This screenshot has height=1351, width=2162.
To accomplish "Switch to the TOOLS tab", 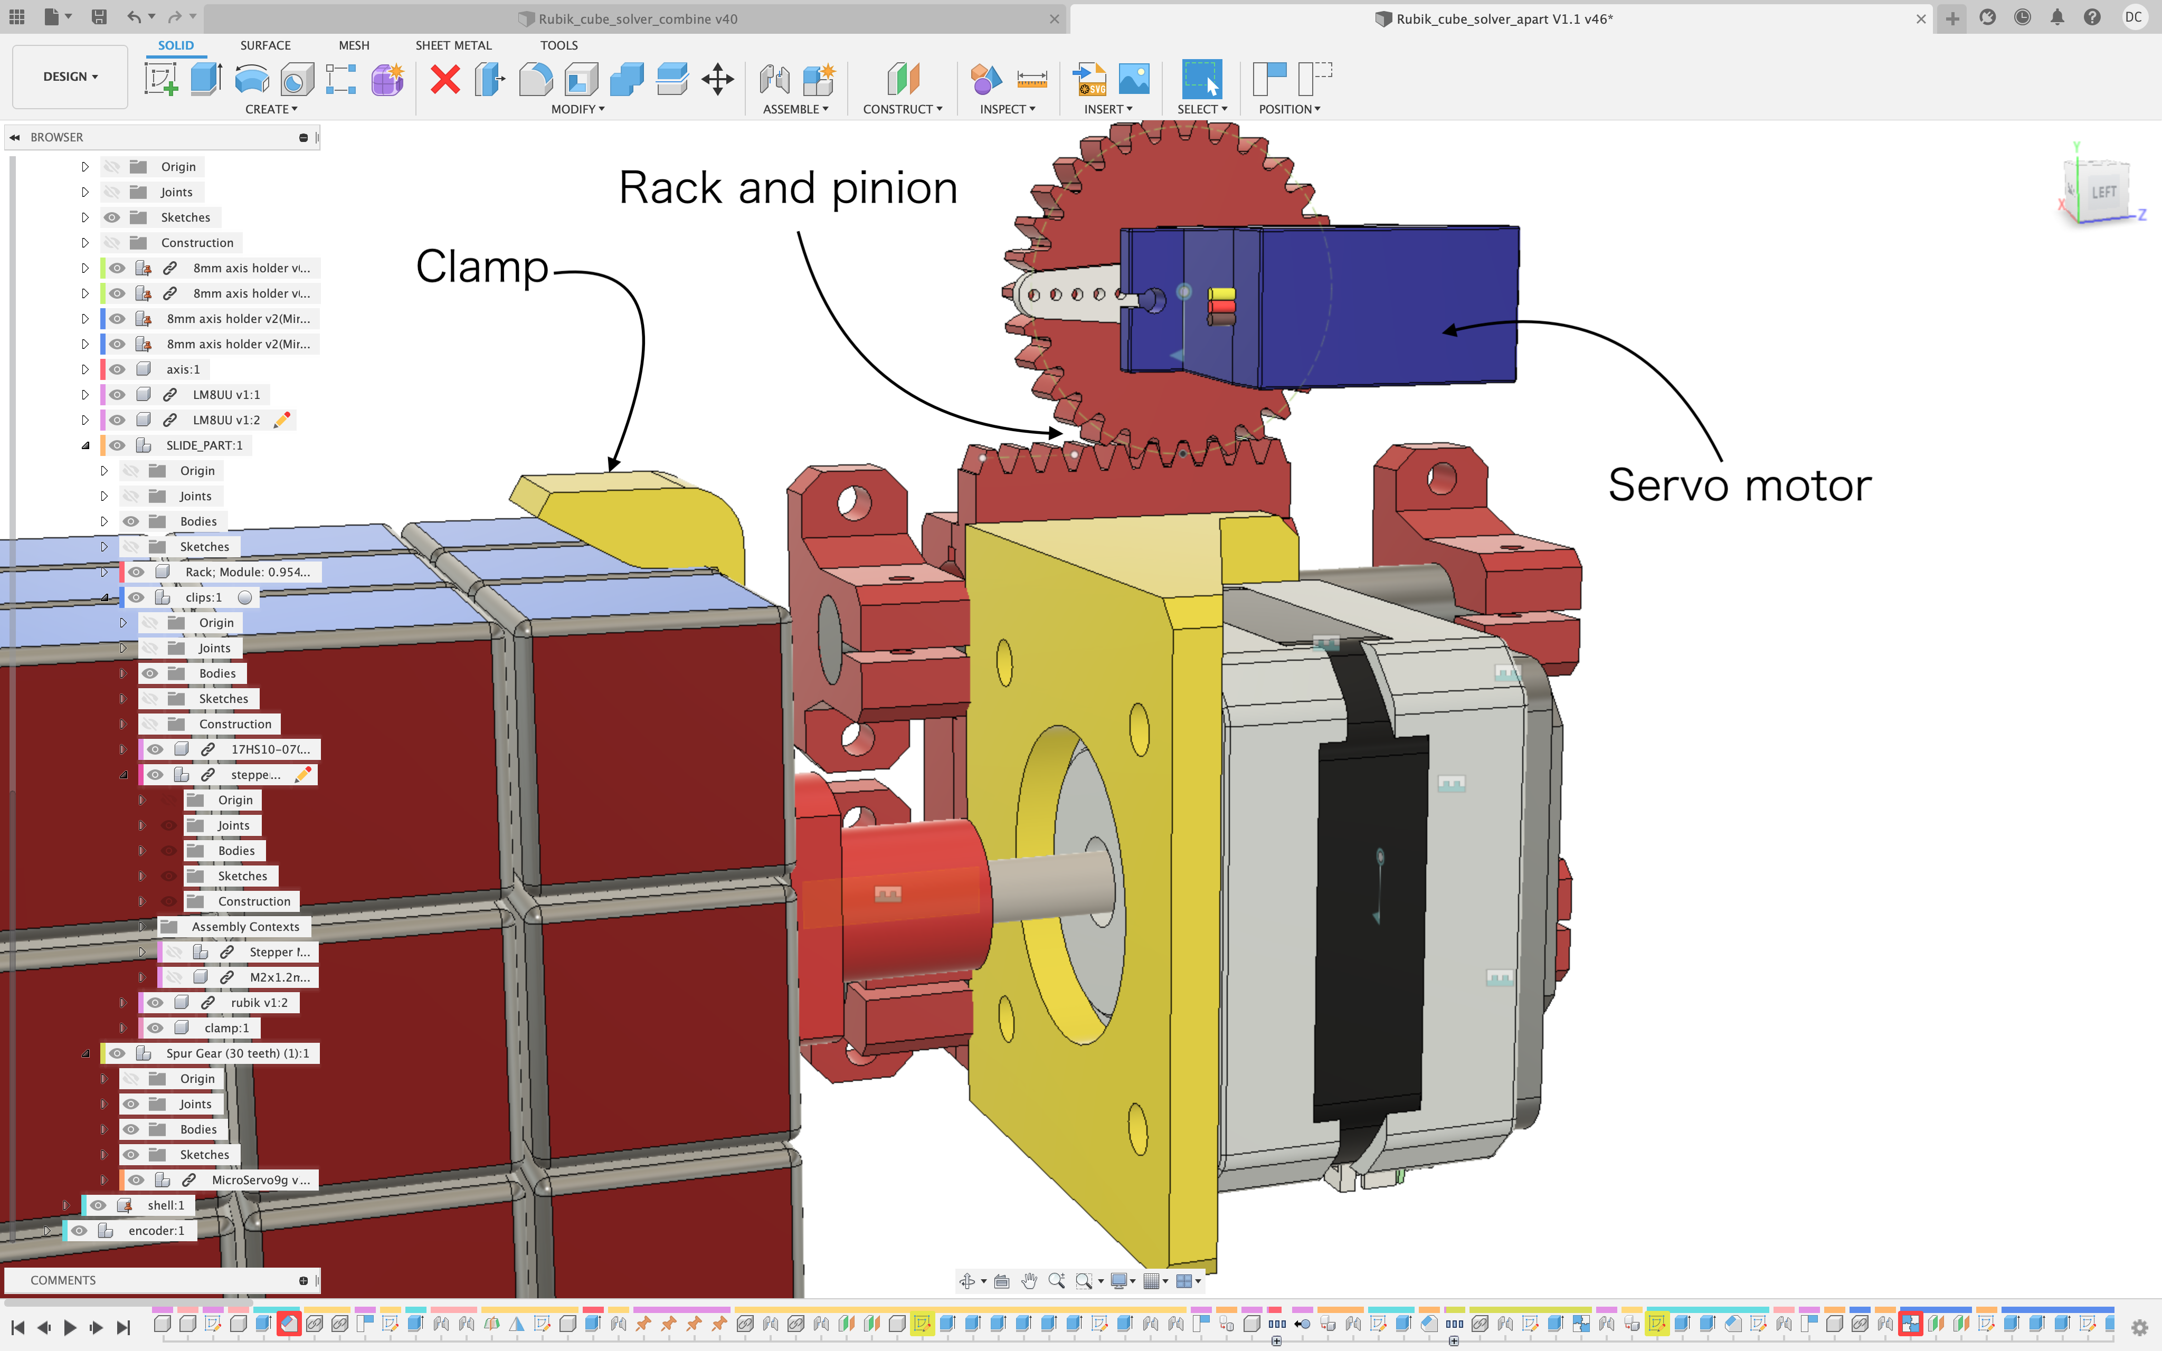I will 558,45.
